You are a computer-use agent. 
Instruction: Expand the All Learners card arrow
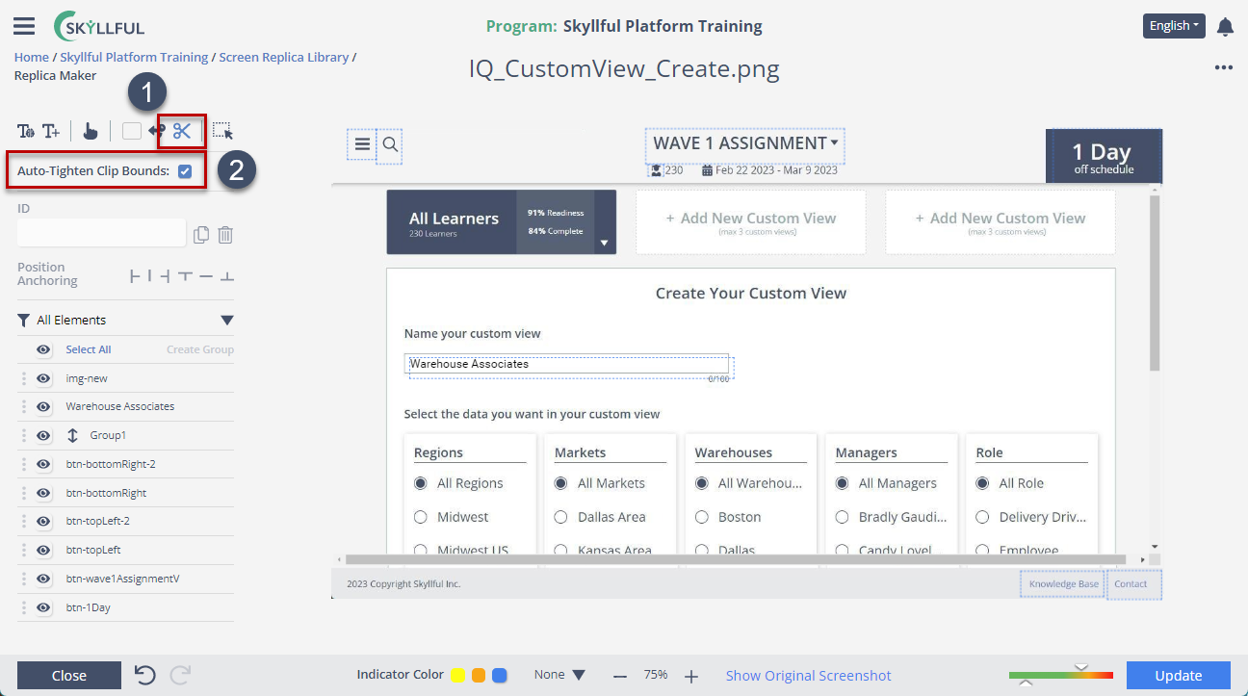coord(605,243)
